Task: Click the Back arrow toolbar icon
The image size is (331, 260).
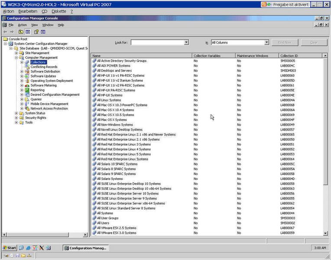Action: (x=5, y=32)
